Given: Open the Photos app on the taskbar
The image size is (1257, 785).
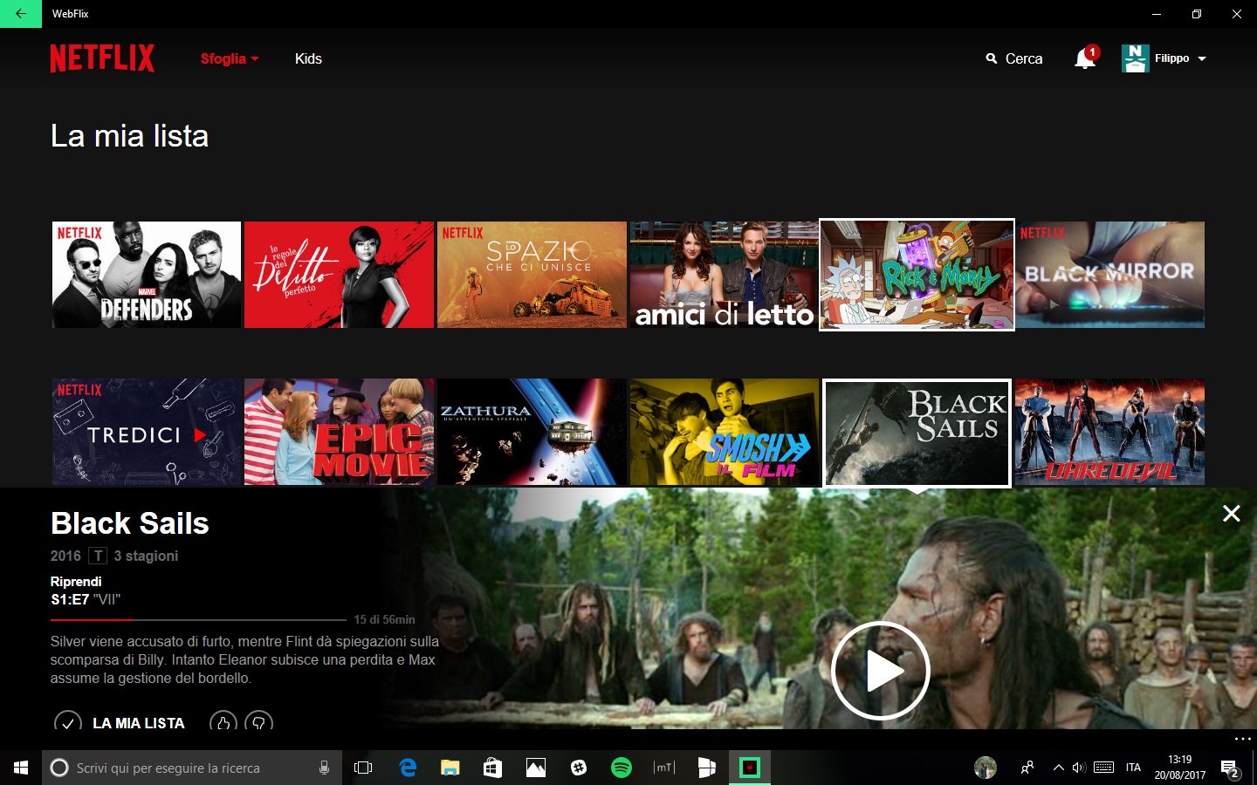Looking at the screenshot, I should pyautogui.click(x=535, y=768).
